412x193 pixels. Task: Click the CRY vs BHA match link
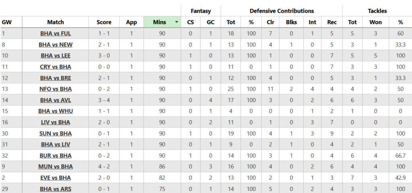coord(56,67)
